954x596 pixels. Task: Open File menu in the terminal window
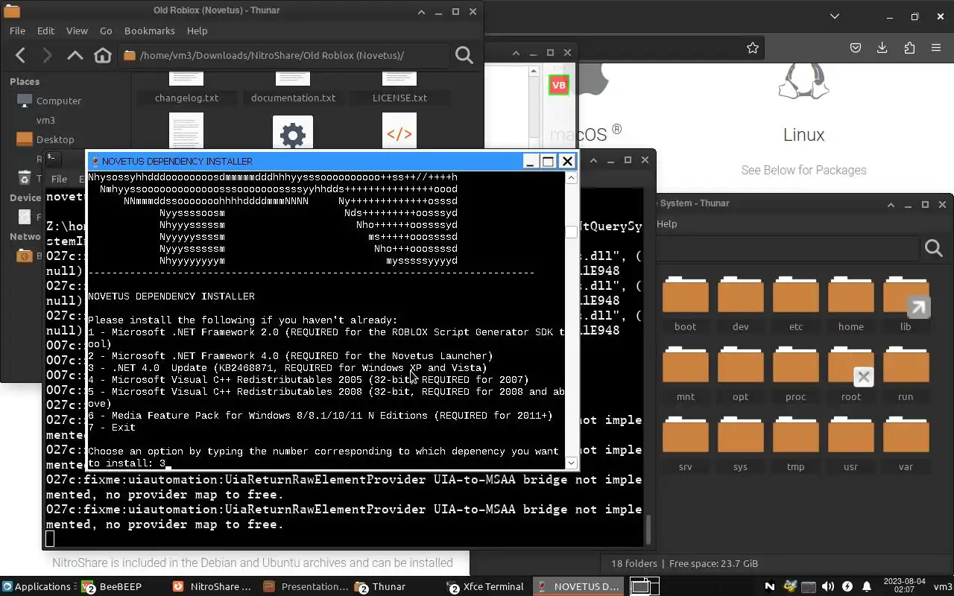pos(59,179)
